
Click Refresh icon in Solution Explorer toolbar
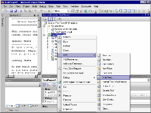point(54,19)
